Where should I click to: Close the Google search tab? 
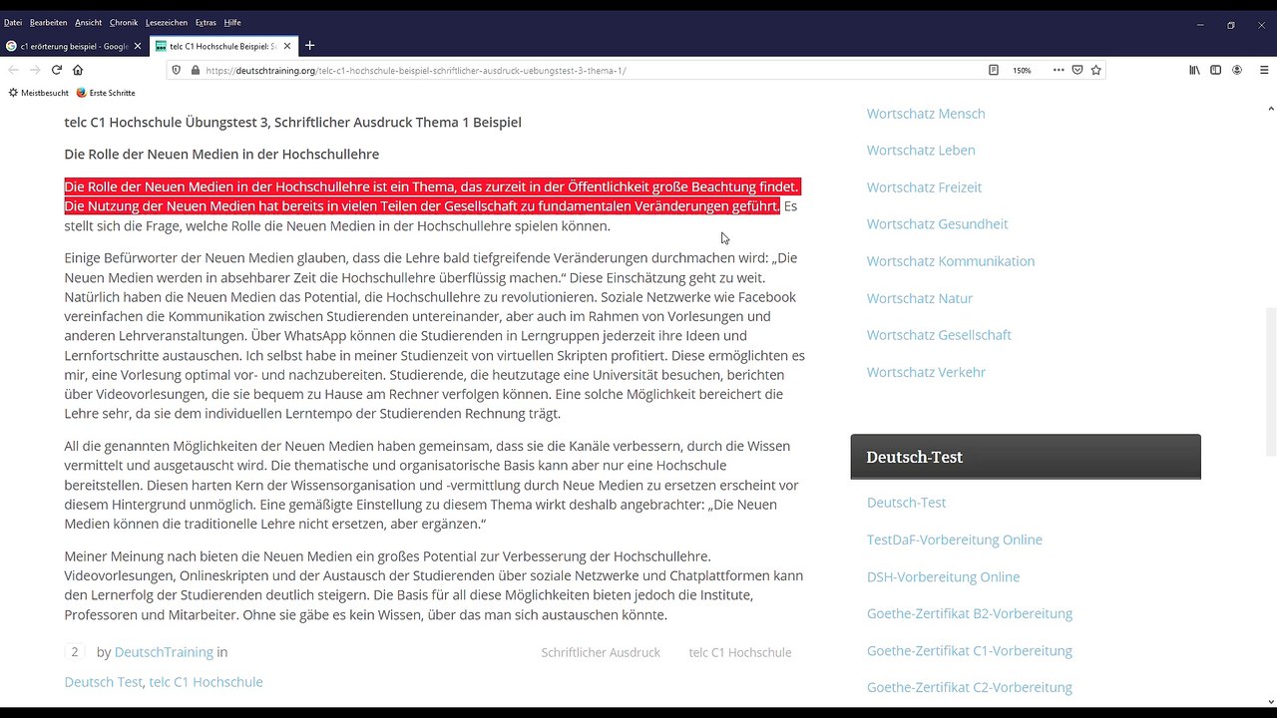pos(138,46)
